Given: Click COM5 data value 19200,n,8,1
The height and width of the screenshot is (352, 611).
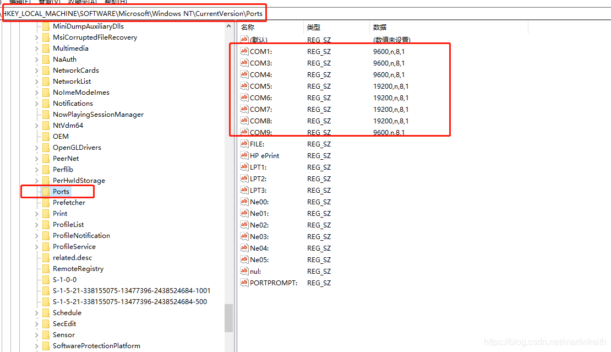Looking at the screenshot, I should pyautogui.click(x=391, y=86).
